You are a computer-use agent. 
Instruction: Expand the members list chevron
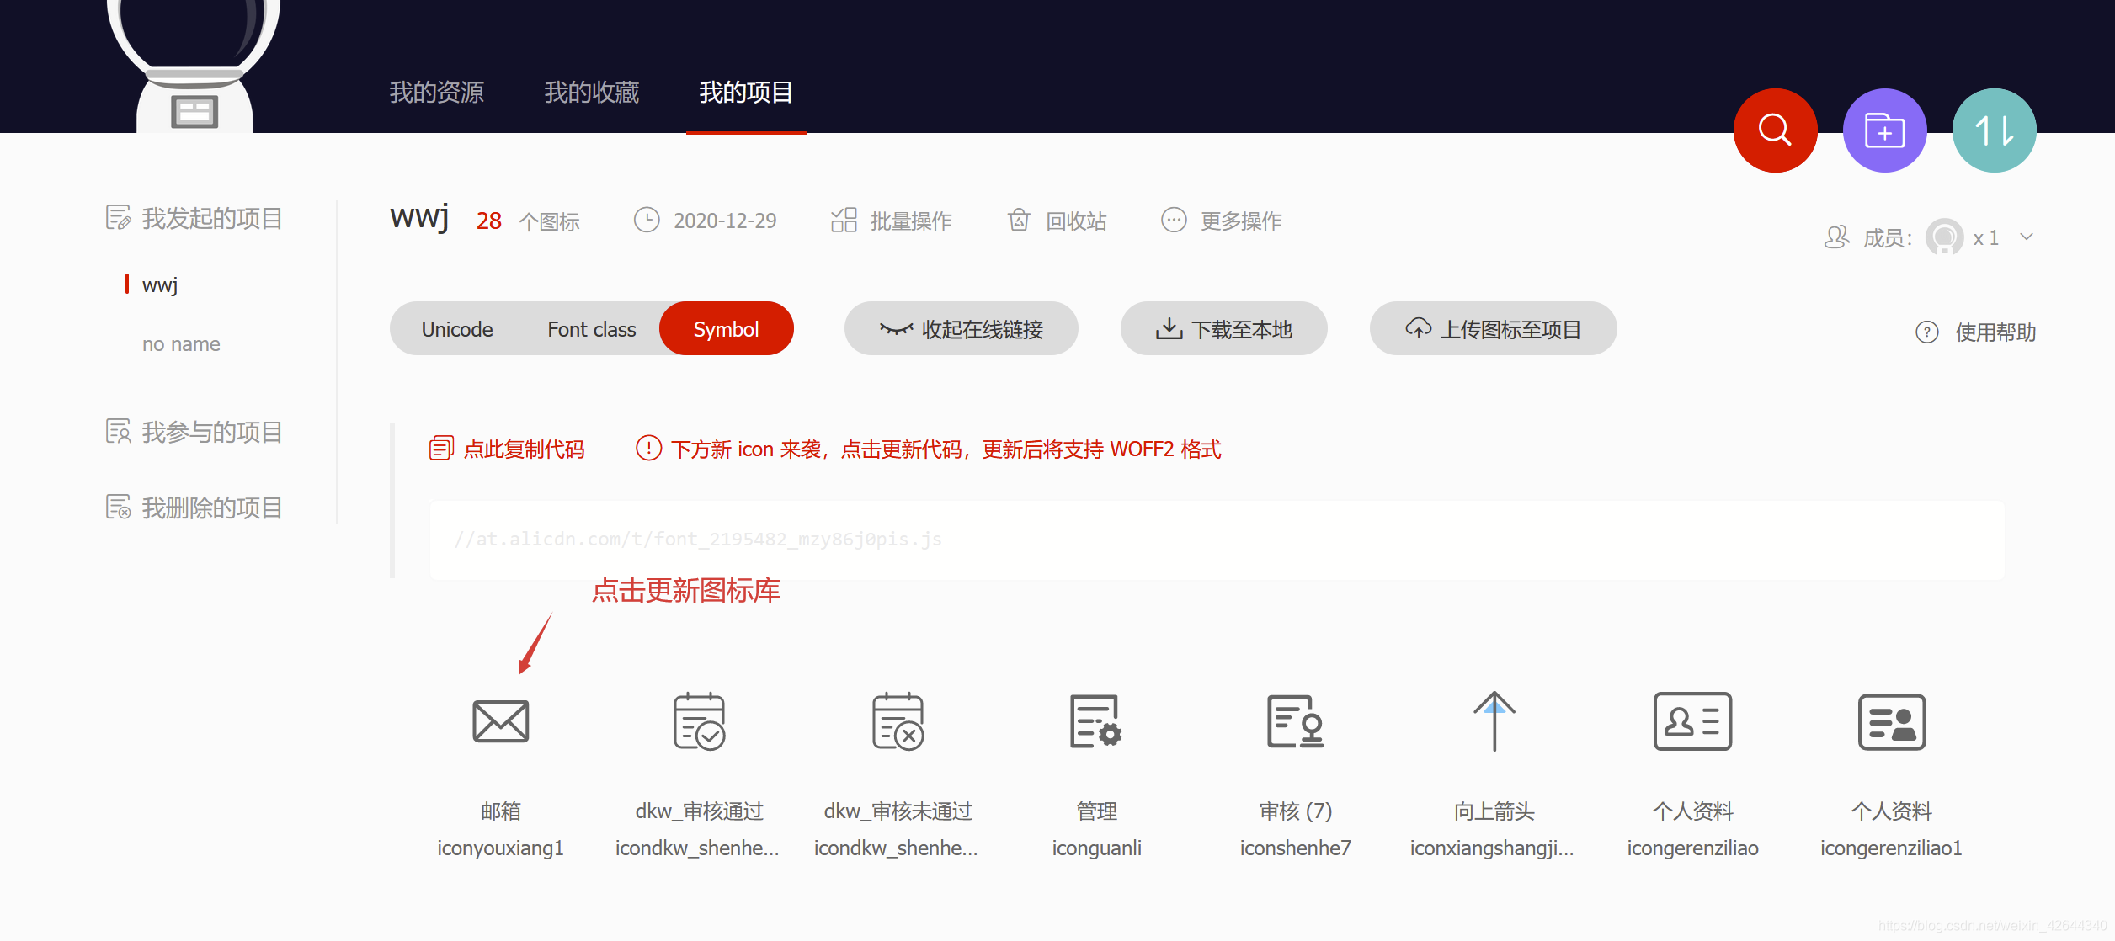[2027, 237]
